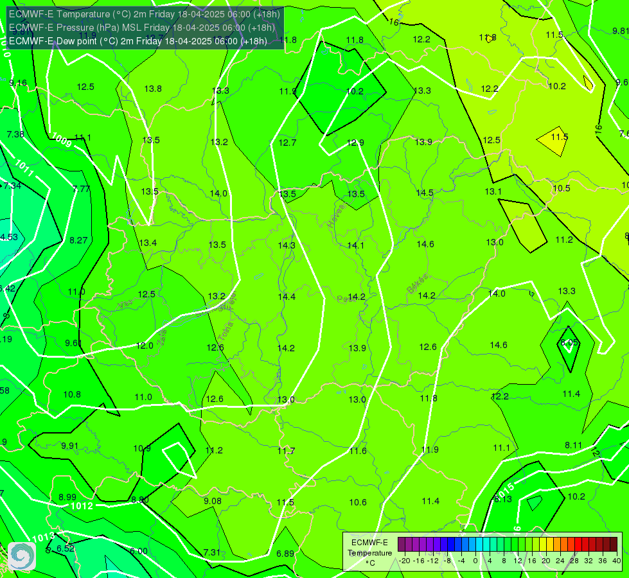Click the dew point value '14.3'

tap(287, 245)
